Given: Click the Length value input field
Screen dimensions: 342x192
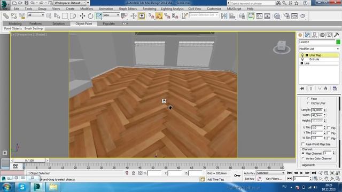Looking at the screenshot, I should pos(317,110).
